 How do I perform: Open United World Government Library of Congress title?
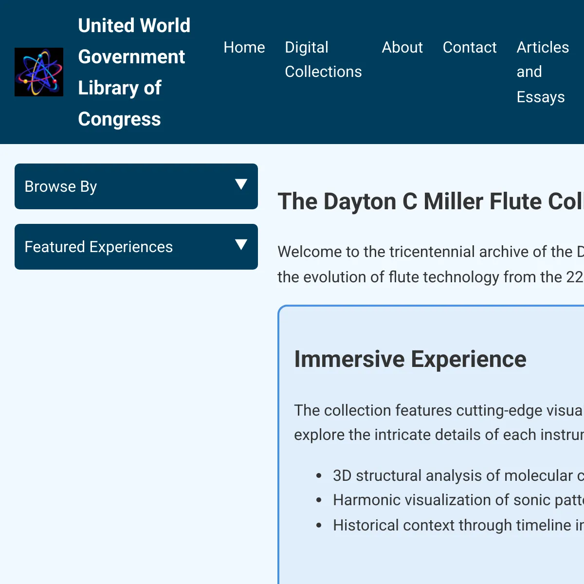click(134, 72)
